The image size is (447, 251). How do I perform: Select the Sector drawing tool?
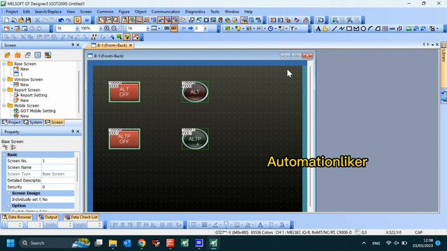(378, 29)
